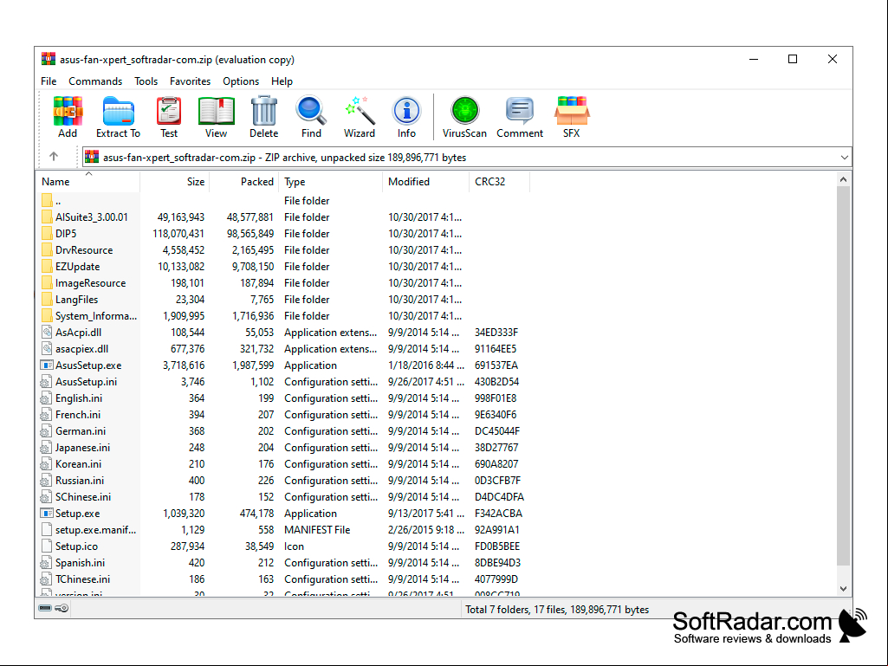Click the AsAcpi.dll file icon
Viewport: 888px width, 666px height.
click(x=47, y=333)
